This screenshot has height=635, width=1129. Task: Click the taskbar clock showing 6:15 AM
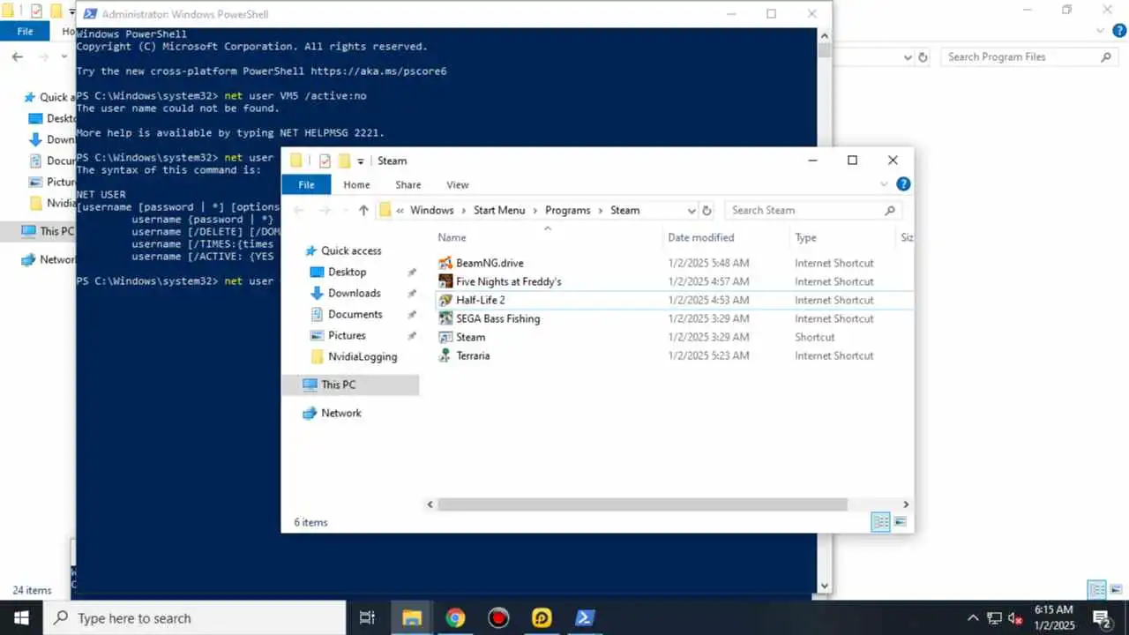pos(1053,618)
